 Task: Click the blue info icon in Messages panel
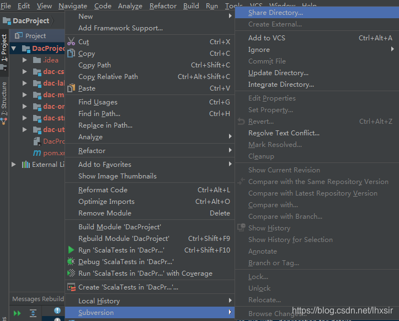57,311
